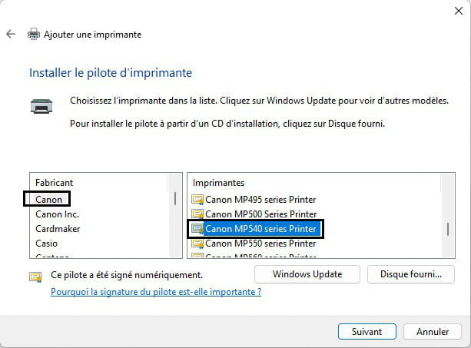471x348 pixels.
Task: Open the Pourquoi la signature du pilote link
Action: point(156,292)
